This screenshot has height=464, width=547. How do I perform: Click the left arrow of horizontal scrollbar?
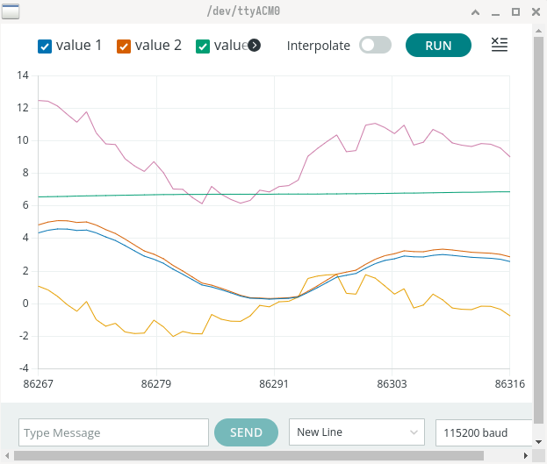(5, 456)
